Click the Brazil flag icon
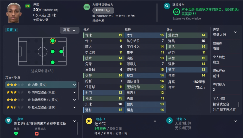Viewport: 243px width, 138px height. point(28,6)
